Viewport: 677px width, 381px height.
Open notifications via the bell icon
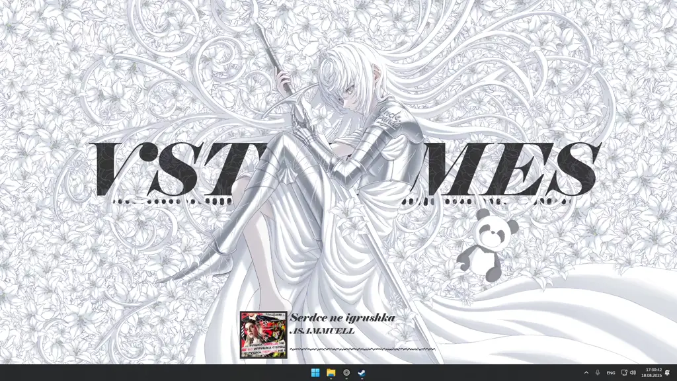pyautogui.click(x=668, y=372)
